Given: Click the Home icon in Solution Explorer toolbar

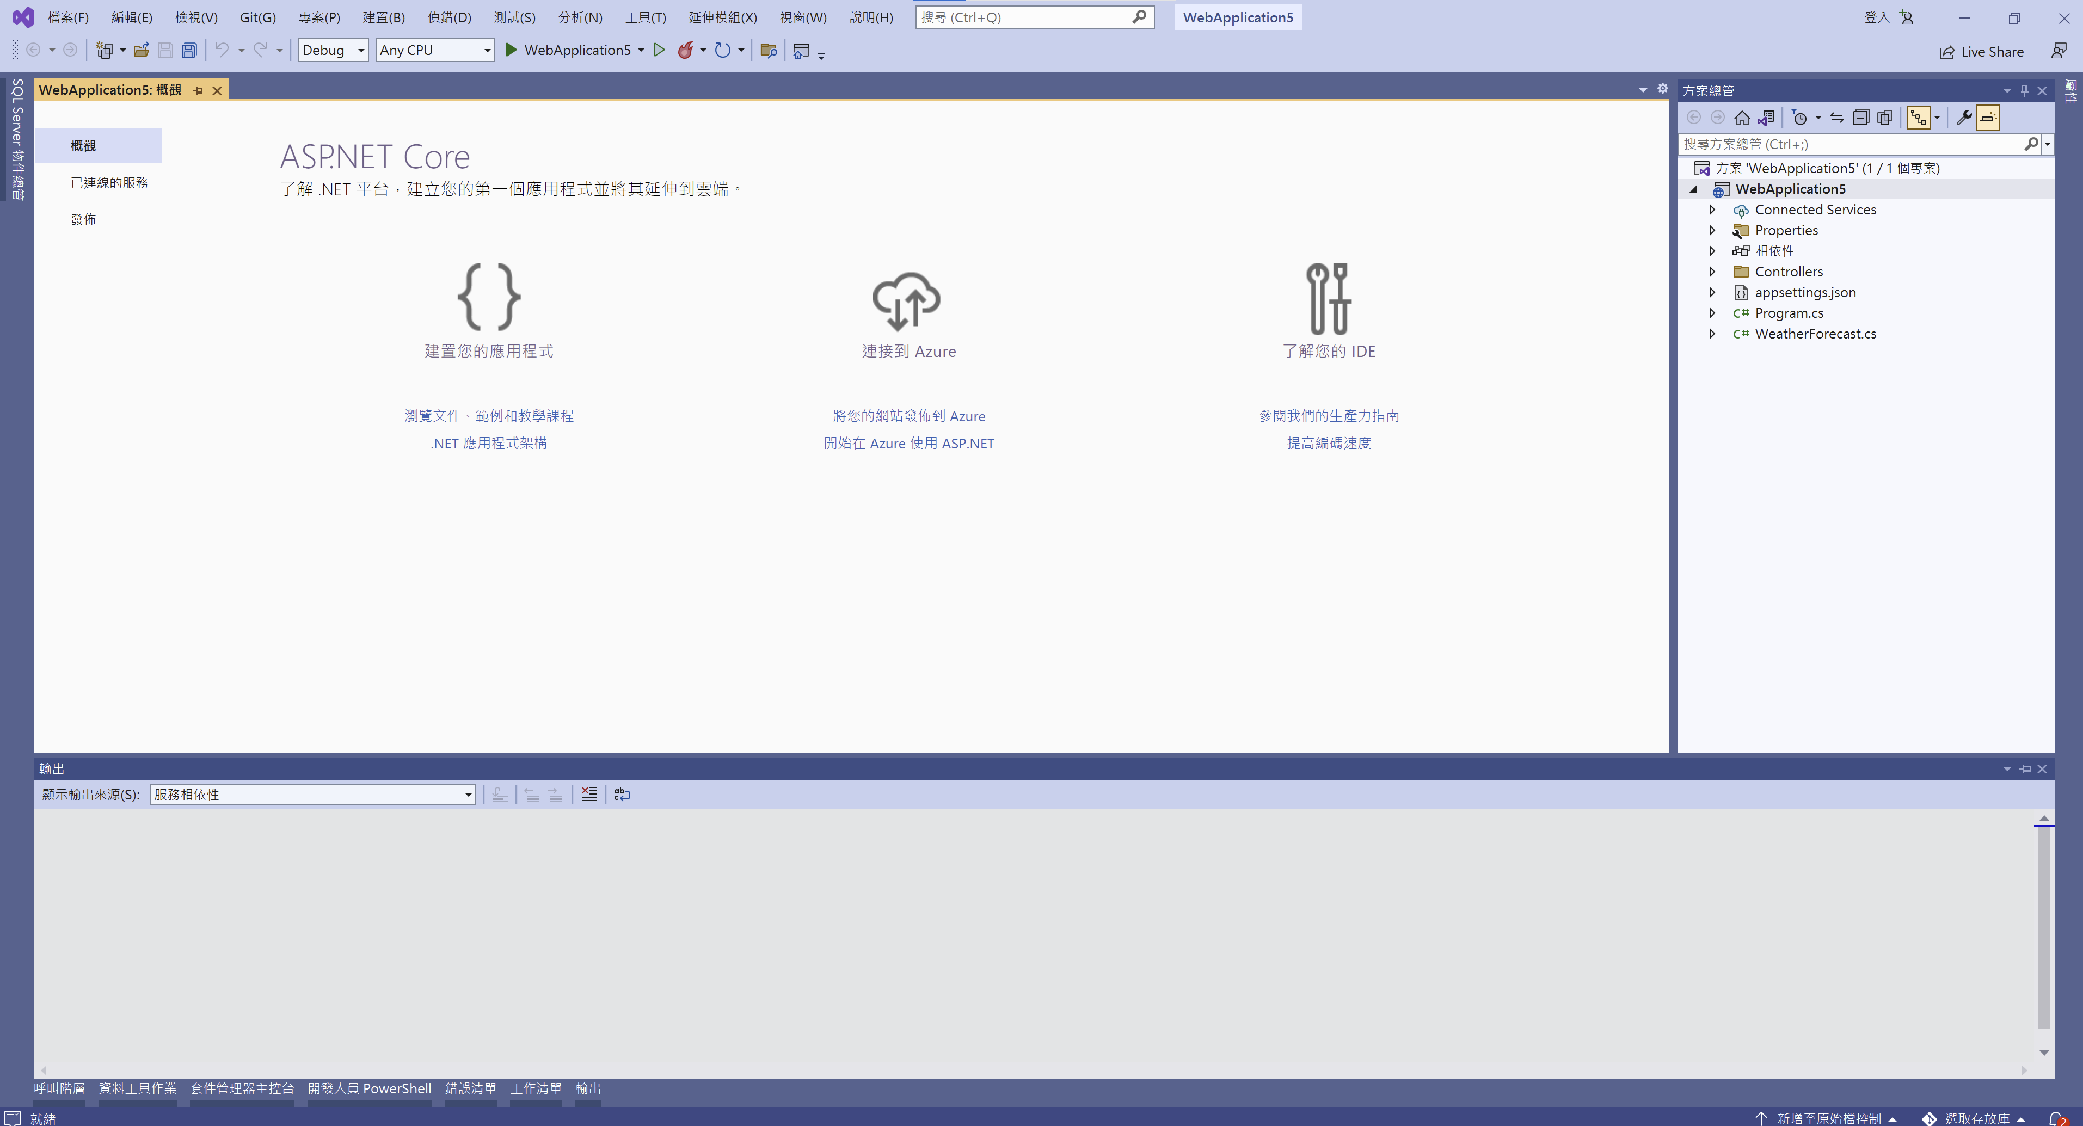Looking at the screenshot, I should [x=1743, y=117].
